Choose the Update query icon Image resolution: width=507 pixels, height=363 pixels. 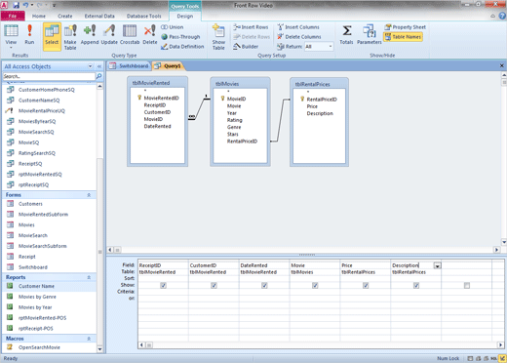109,35
